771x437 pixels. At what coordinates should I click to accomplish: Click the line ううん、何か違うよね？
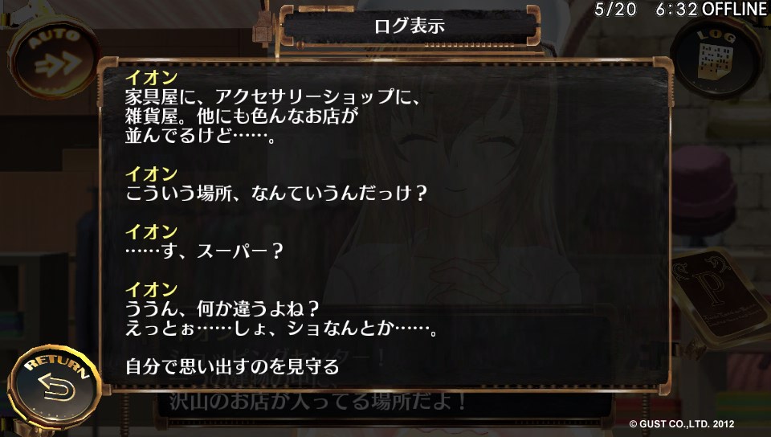pyautogui.click(x=222, y=309)
